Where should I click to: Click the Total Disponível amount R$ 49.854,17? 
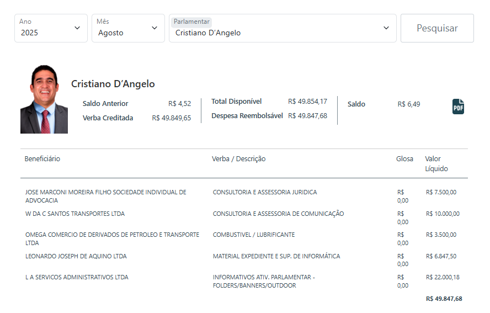(307, 102)
